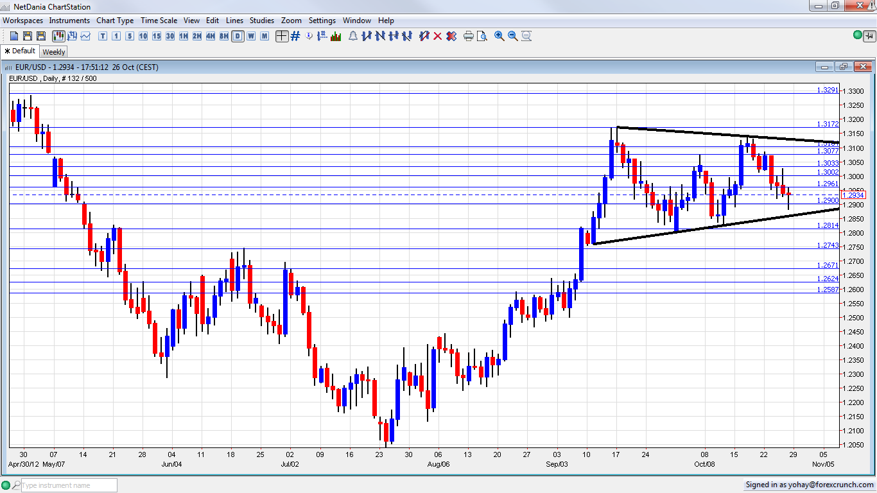Open the Time Scale menu
The image size is (877, 493).
click(x=159, y=21)
